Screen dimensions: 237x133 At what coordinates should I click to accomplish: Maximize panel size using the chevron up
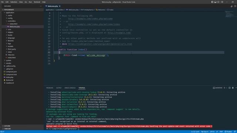236,88
